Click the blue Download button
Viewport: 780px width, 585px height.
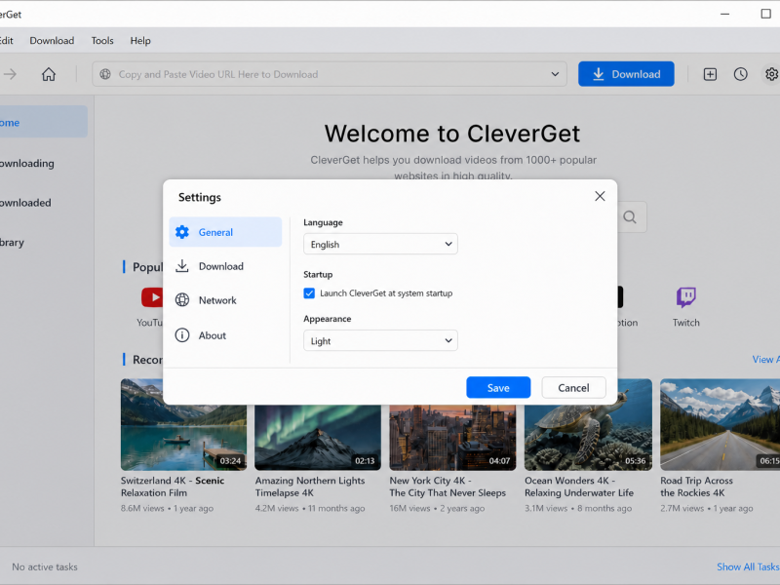pos(626,74)
